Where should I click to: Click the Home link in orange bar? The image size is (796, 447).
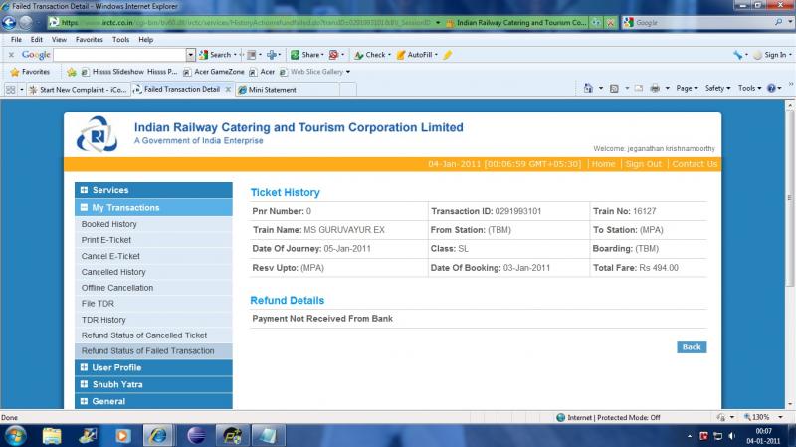[x=603, y=164]
